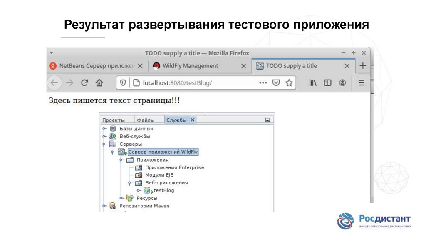Click the TODO supply a title tab icon
426x239 pixels.
[x=260, y=66]
